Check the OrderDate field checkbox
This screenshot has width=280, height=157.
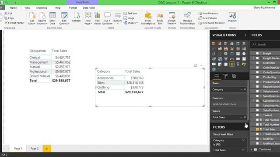tap(257, 63)
